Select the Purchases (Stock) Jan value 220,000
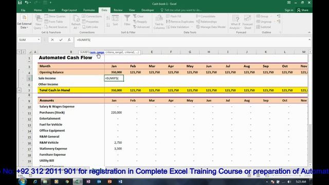 pos(114,113)
